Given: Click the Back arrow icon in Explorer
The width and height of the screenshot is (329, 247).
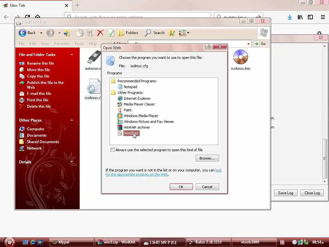Looking at the screenshot, I should (22, 33).
